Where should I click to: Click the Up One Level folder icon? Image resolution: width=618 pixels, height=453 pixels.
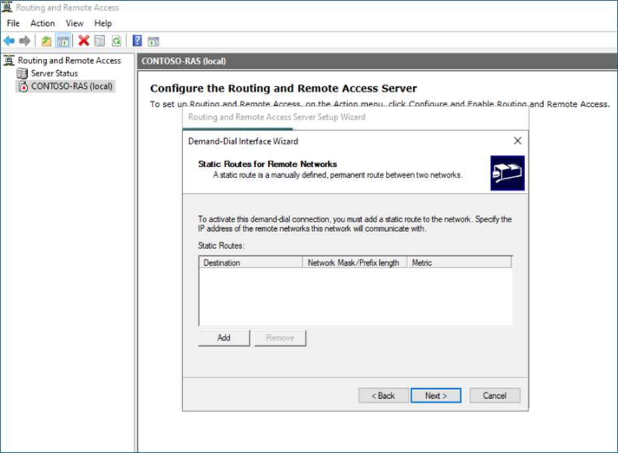[46, 41]
